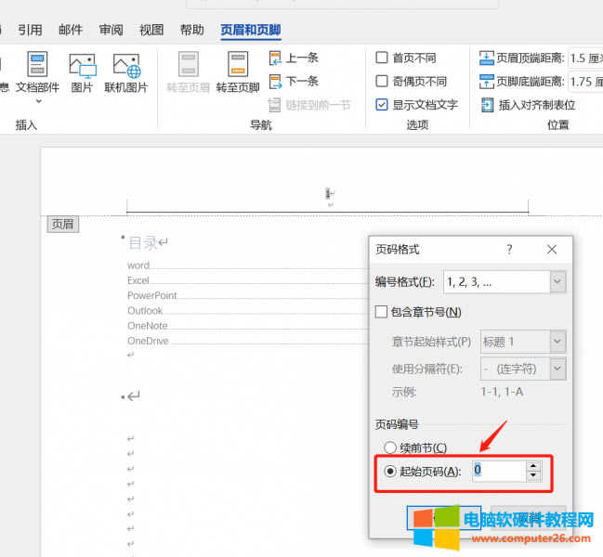This screenshot has width=603, height=557.
Task: Click the 文档部件 (Quick Parts) icon
Action: pos(37,66)
